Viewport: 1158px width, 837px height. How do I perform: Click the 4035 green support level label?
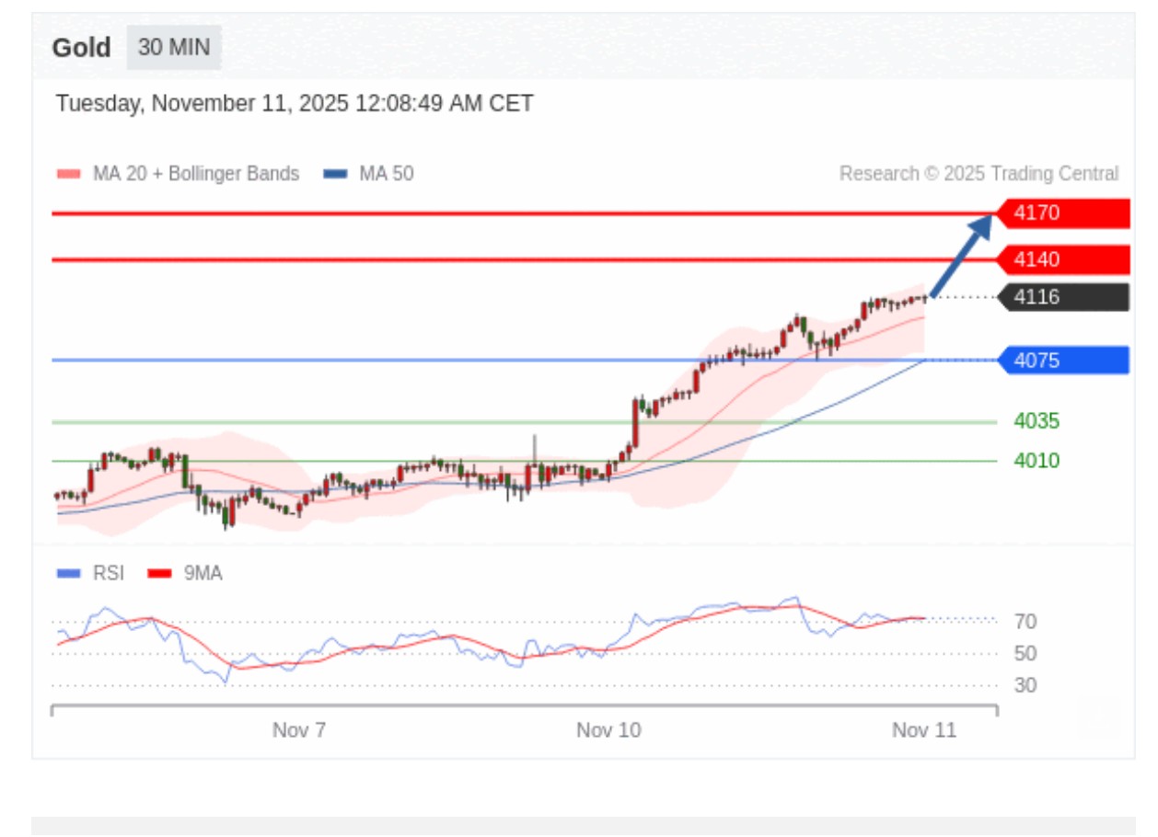pyautogui.click(x=1036, y=421)
